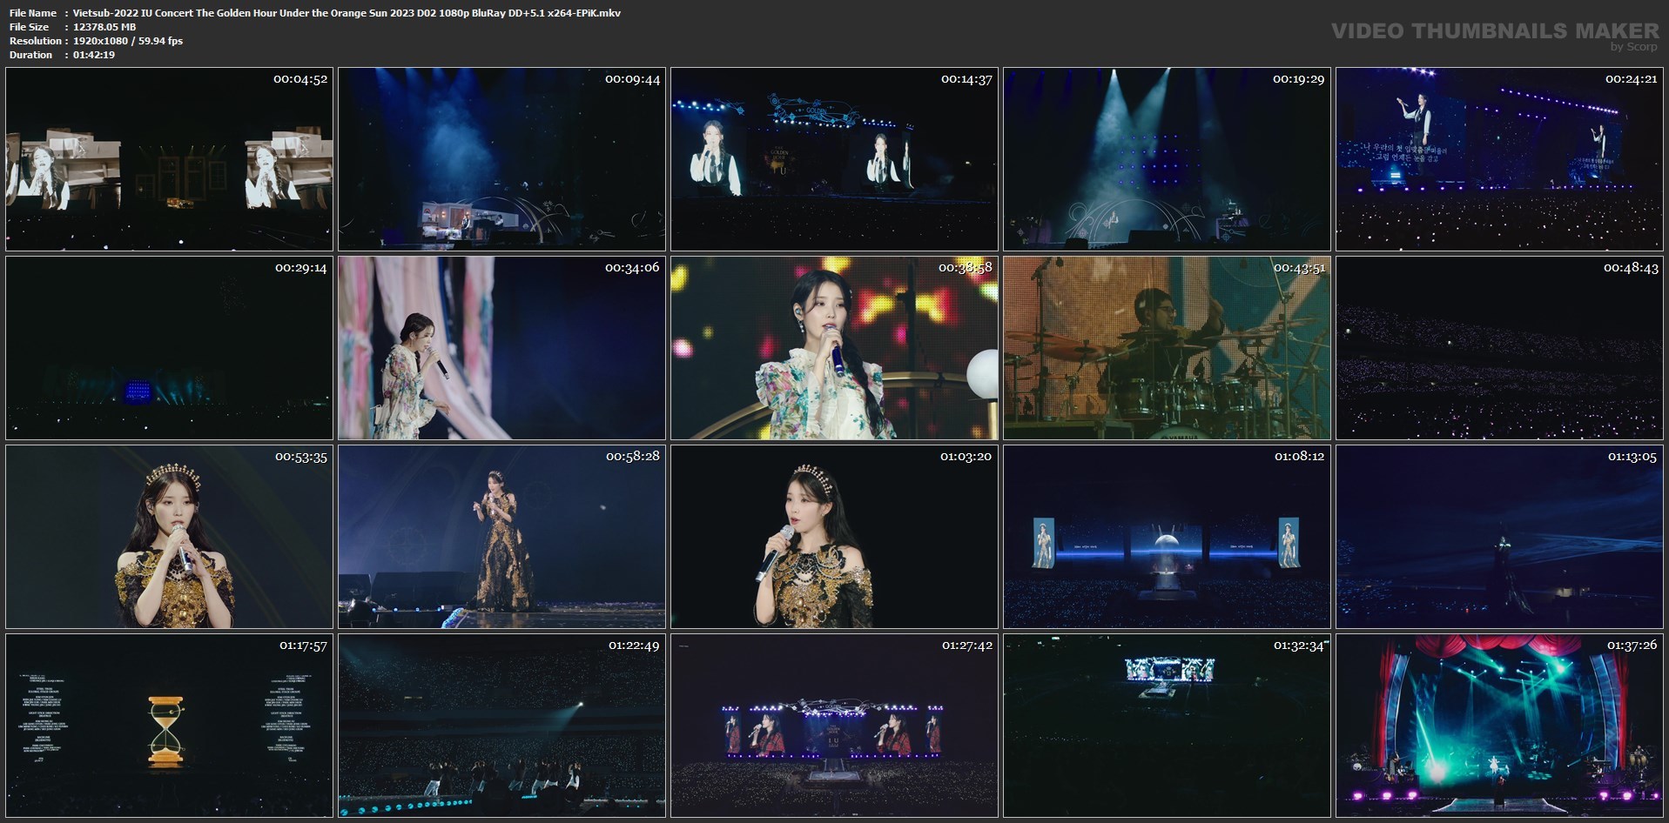Open the thumbnail at 00:29:14

point(169,348)
